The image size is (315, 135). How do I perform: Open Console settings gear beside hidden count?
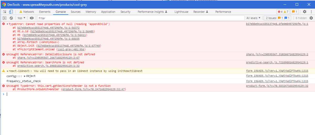[x=311, y=18]
